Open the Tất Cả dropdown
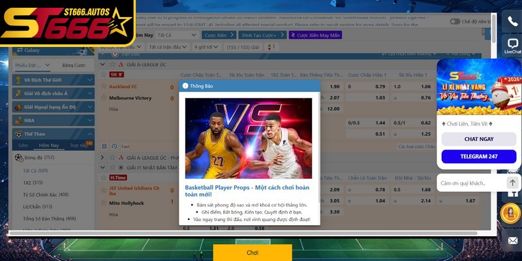The image size is (522, 261). (x=177, y=35)
